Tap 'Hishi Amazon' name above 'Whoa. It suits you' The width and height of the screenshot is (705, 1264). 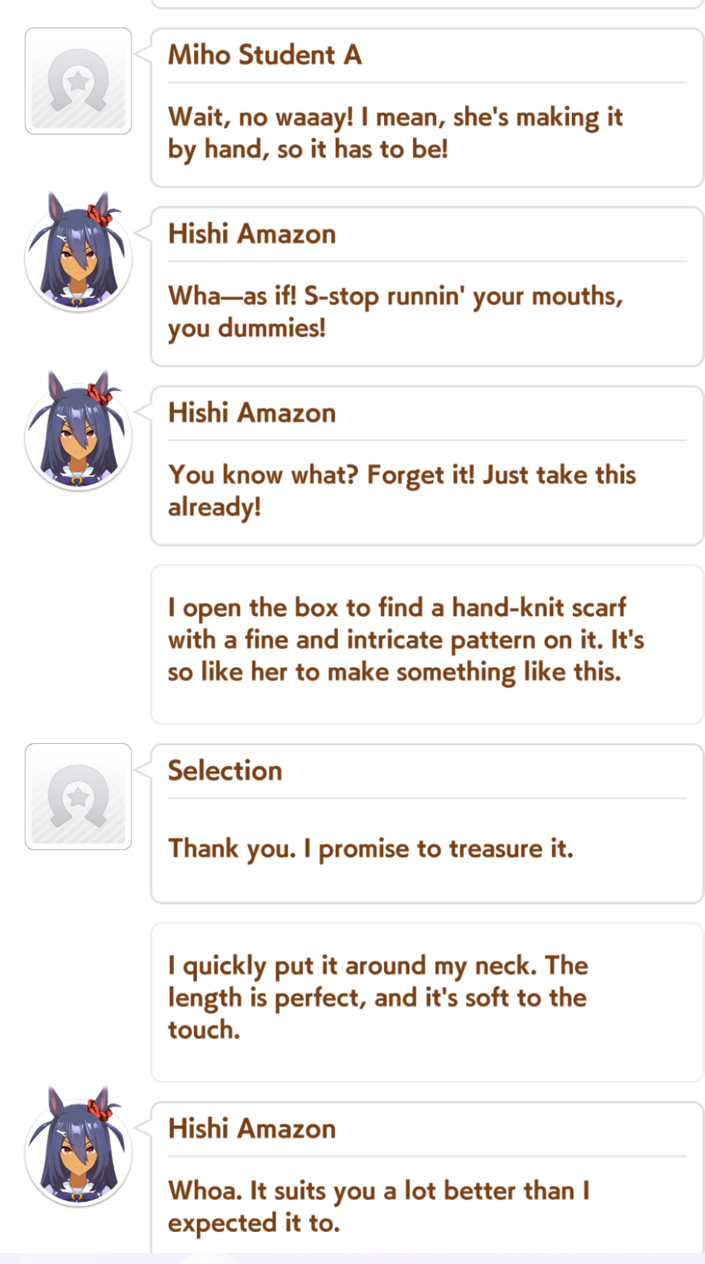click(x=252, y=1129)
